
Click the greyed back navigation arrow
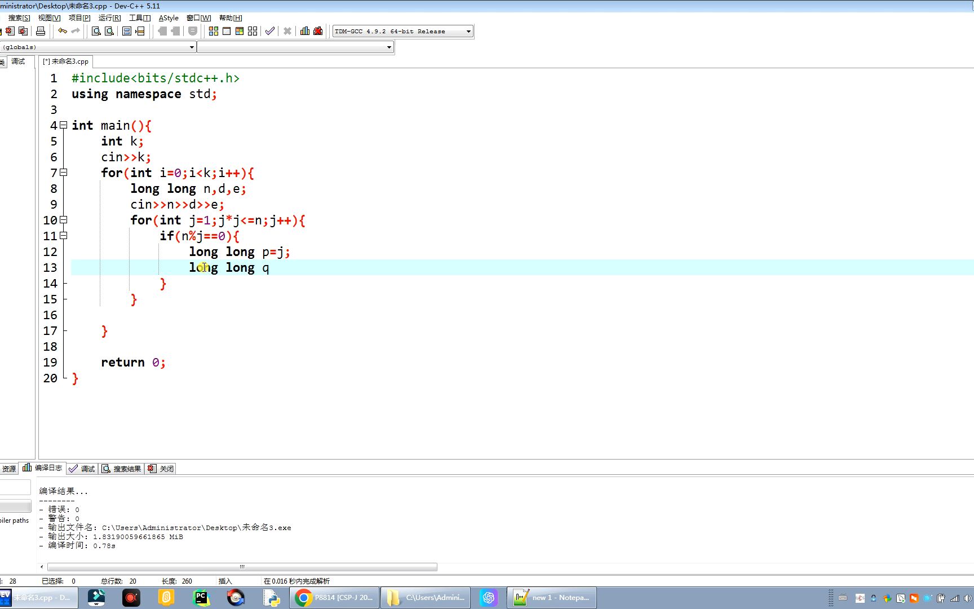(x=162, y=31)
